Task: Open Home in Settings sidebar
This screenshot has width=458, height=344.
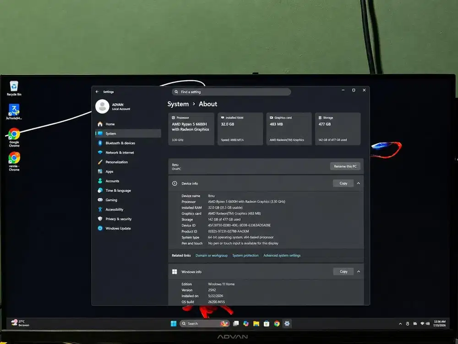Action: point(128,124)
